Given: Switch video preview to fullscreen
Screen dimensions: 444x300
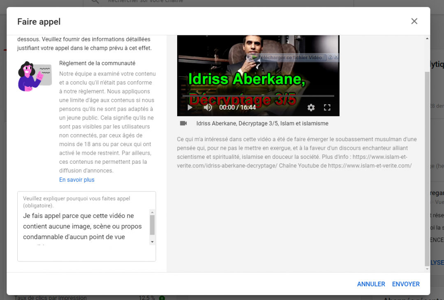Looking at the screenshot, I should [327, 108].
